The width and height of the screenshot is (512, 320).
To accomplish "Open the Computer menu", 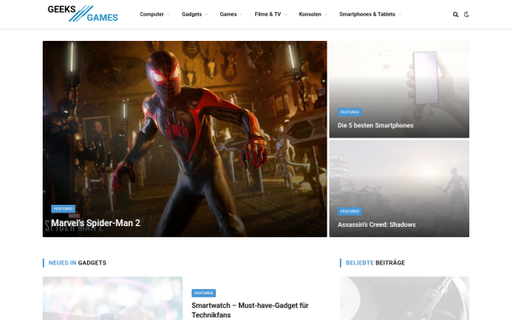I will [152, 15].
